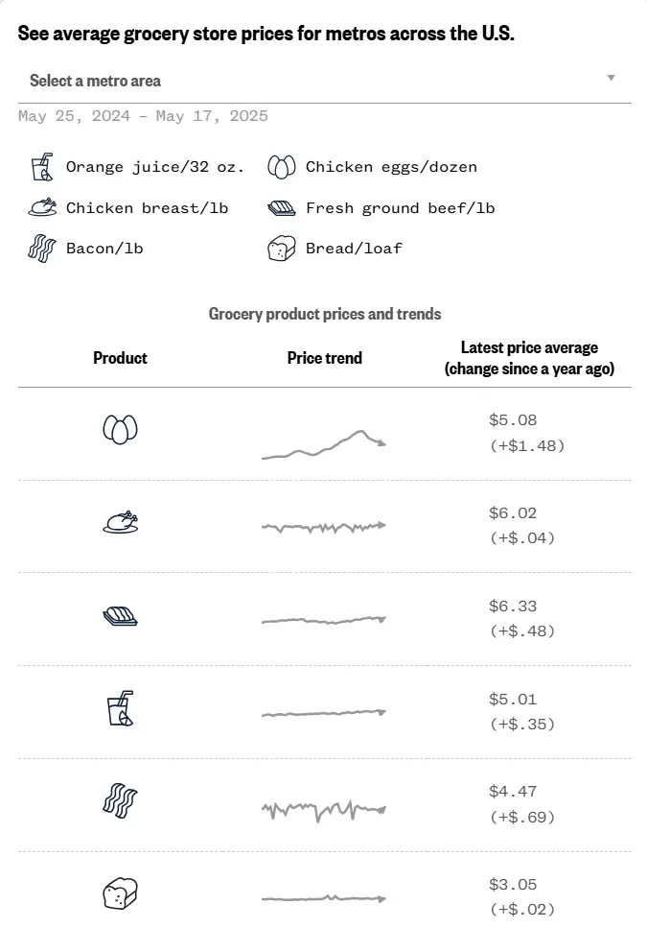This screenshot has height=952, width=647.
Task: Select the chicken icon in the table
Action: click(x=121, y=523)
